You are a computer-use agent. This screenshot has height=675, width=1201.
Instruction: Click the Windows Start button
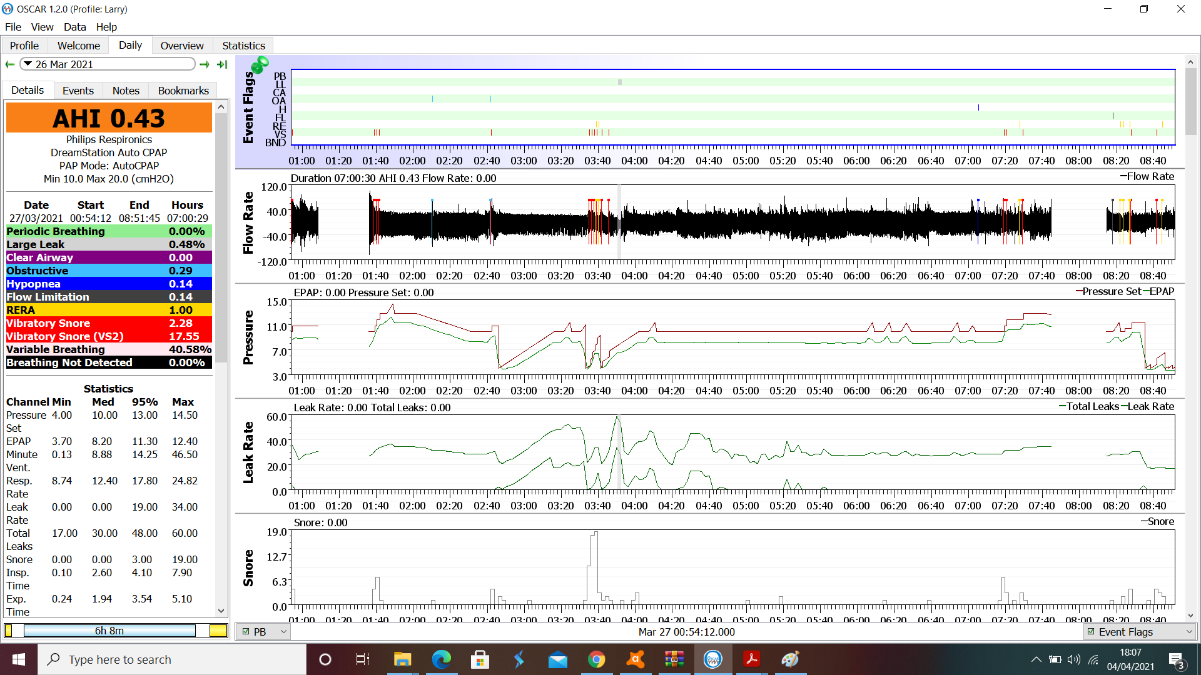(19, 659)
